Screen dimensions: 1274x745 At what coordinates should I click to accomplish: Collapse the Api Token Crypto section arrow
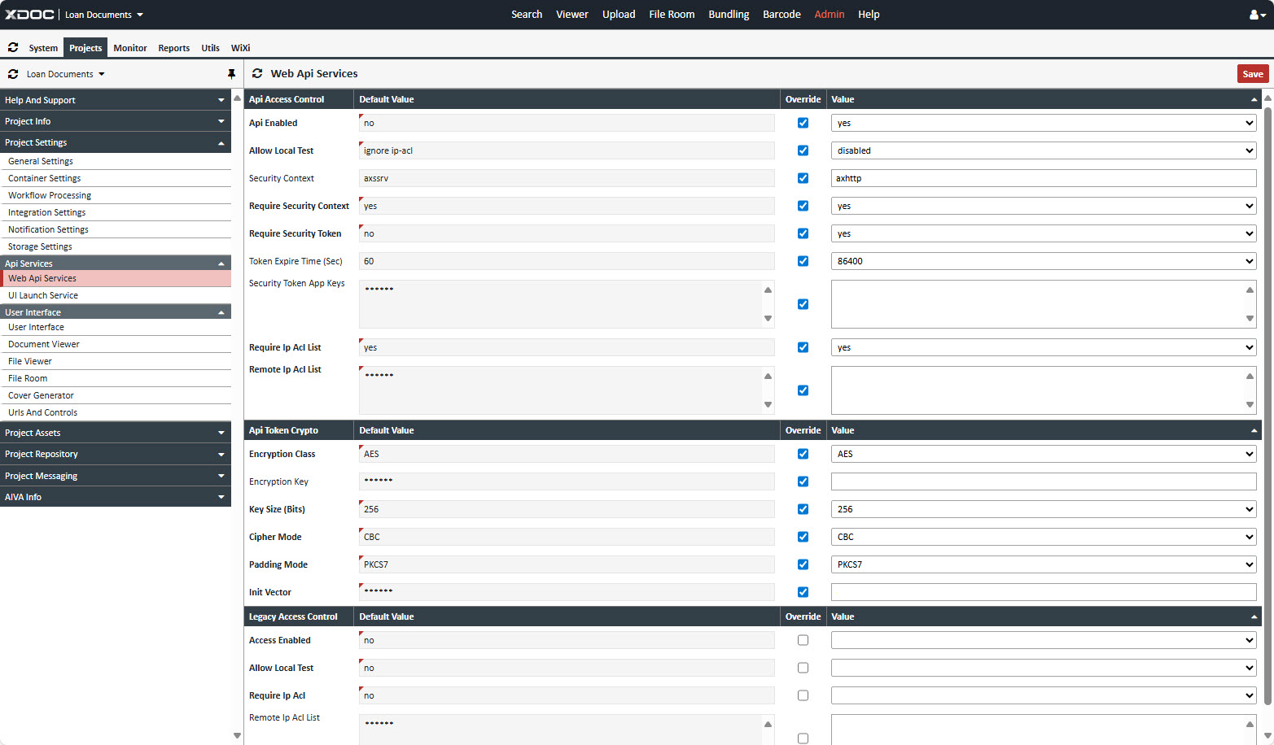[1254, 431]
